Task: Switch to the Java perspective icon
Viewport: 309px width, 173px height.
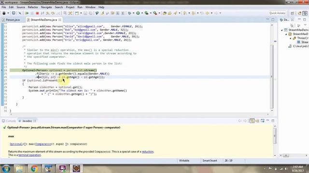Action: point(300,13)
